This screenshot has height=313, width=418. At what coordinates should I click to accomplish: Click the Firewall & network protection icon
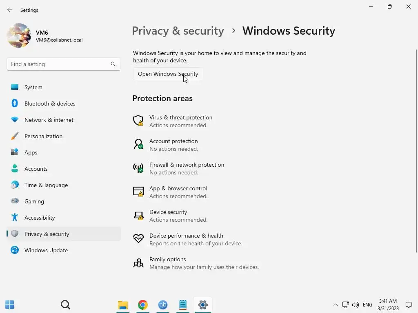click(x=138, y=168)
